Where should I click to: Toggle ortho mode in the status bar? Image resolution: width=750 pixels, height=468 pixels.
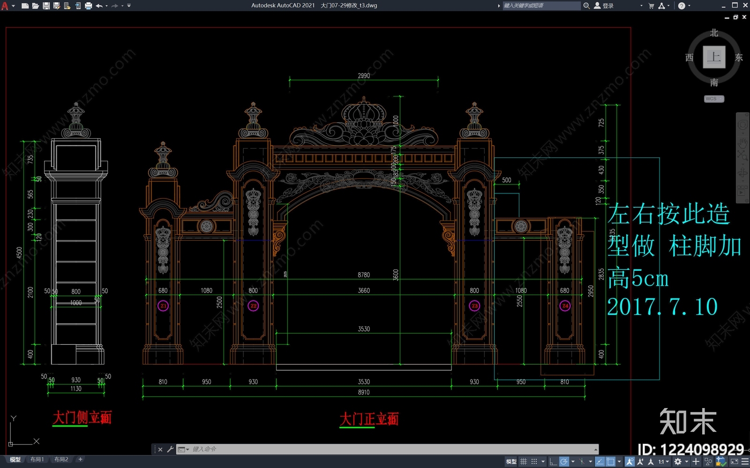tap(553, 461)
